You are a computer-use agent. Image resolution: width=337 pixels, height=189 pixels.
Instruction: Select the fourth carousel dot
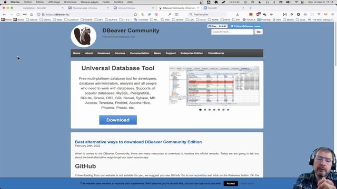214,110
